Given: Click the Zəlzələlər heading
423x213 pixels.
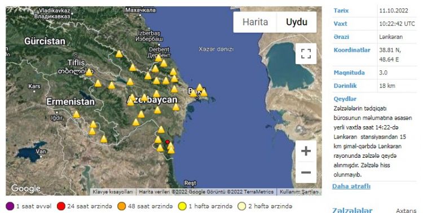Looking at the screenshot, I should click(352, 210).
